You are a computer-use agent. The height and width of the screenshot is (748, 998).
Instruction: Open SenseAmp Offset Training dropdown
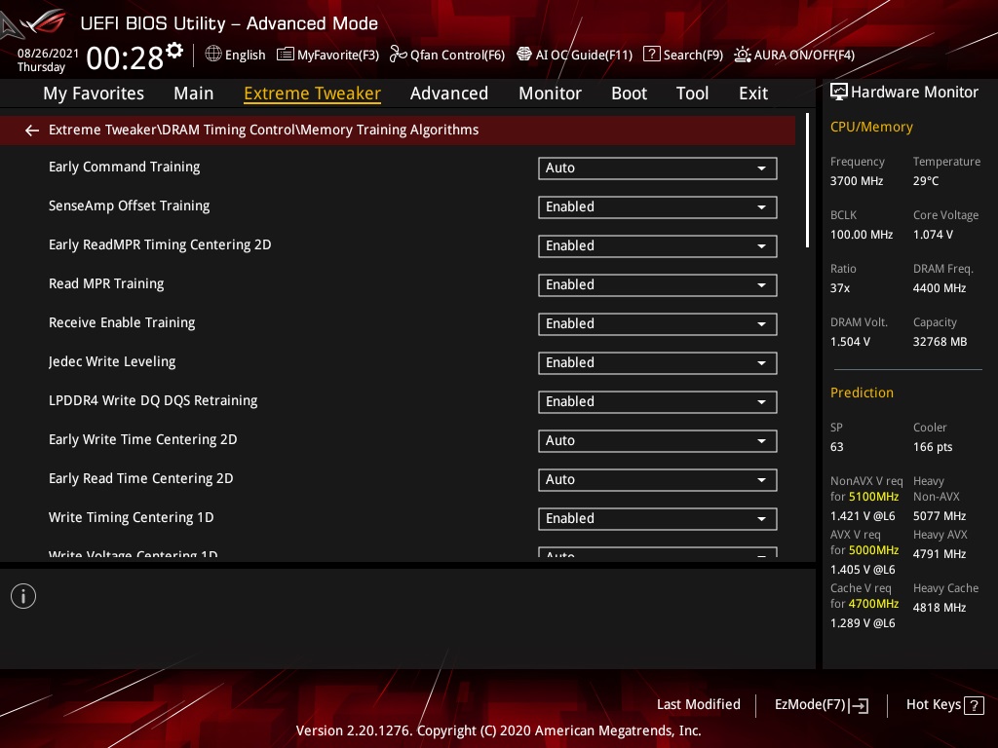[658, 207]
